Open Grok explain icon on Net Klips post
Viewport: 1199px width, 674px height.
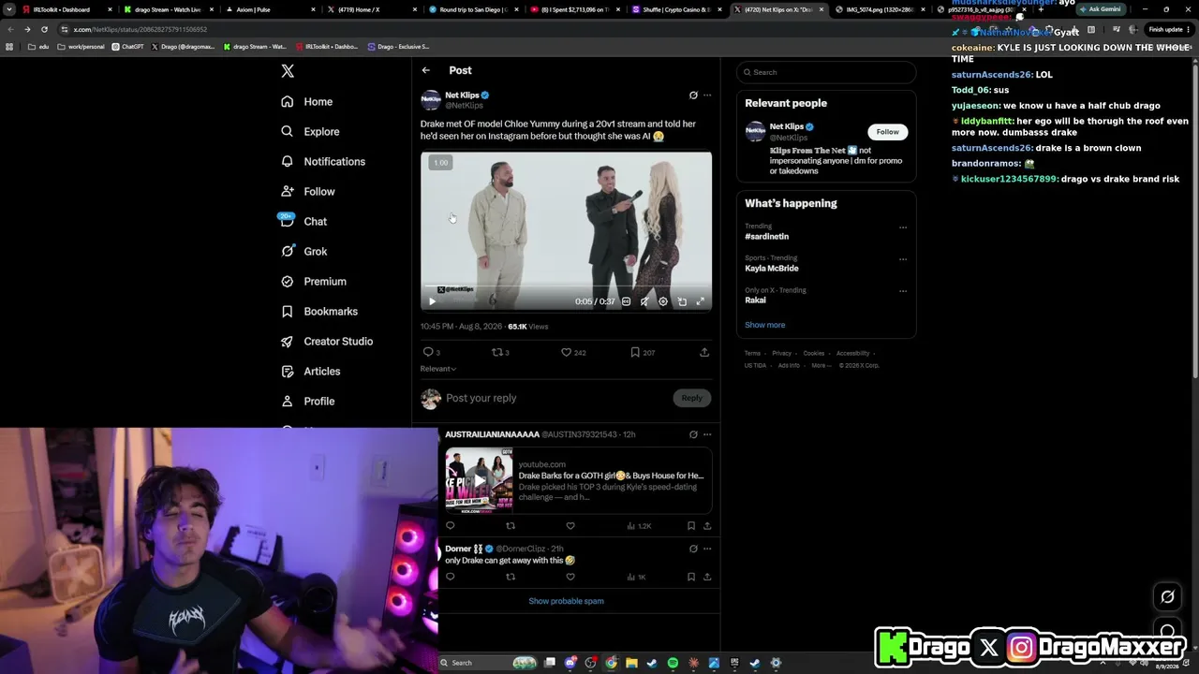pyautogui.click(x=693, y=95)
